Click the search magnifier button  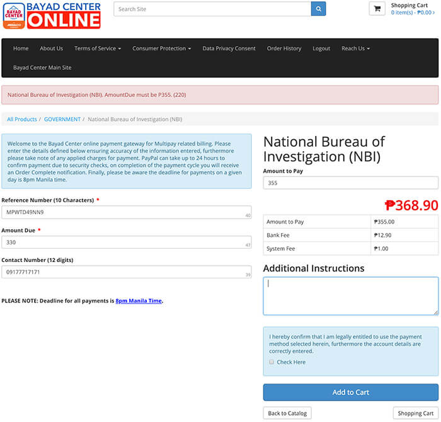[x=318, y=9]
